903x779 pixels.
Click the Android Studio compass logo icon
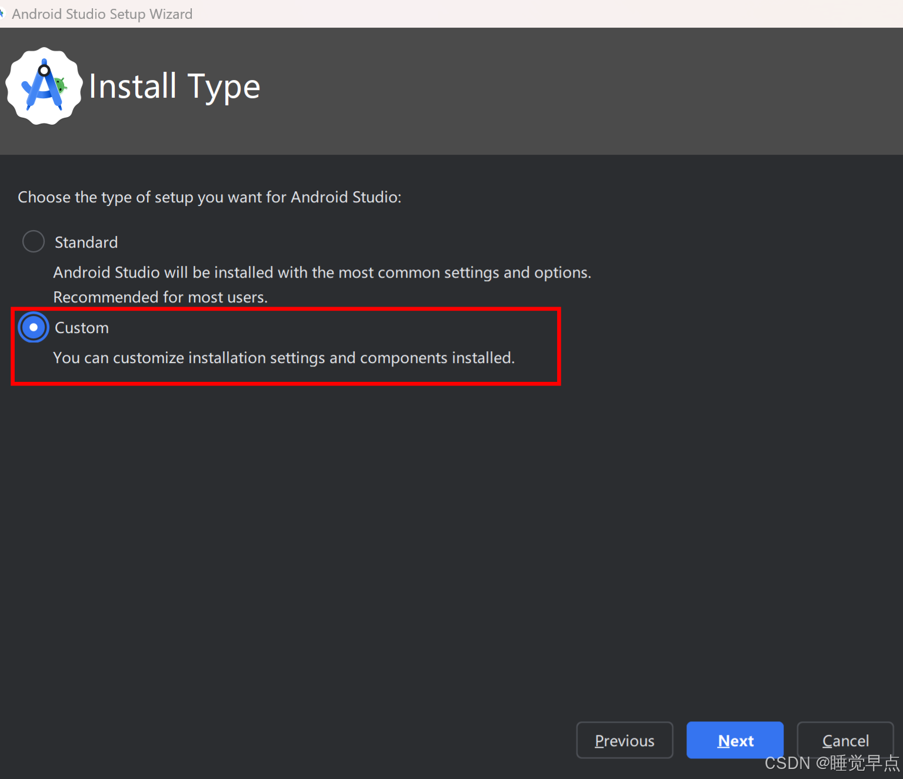(x=44, y=85)
